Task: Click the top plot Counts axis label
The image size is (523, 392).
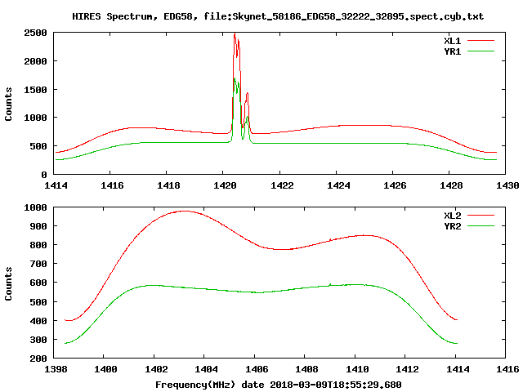Action: pos(8,104)
